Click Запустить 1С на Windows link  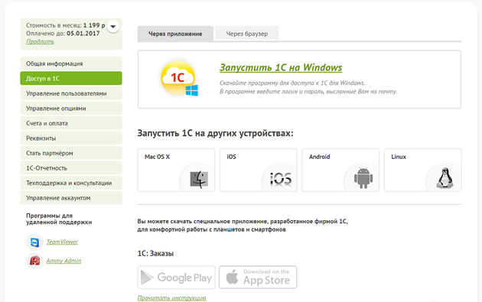[x=281, y=67]
